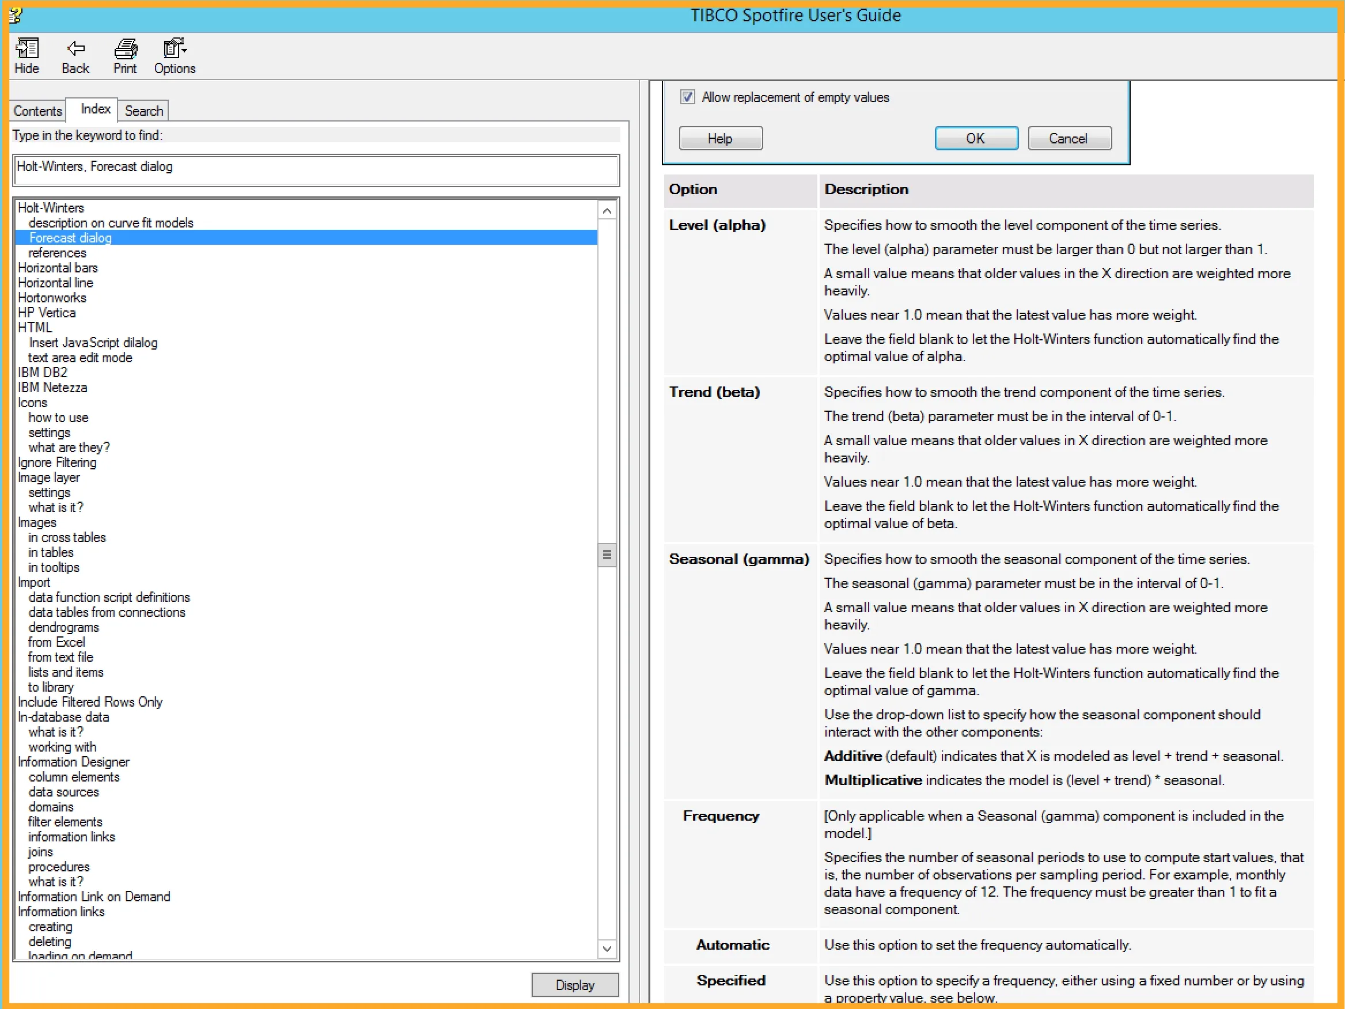
Task: Click the help window title icon
Action: tap(17, 15)
